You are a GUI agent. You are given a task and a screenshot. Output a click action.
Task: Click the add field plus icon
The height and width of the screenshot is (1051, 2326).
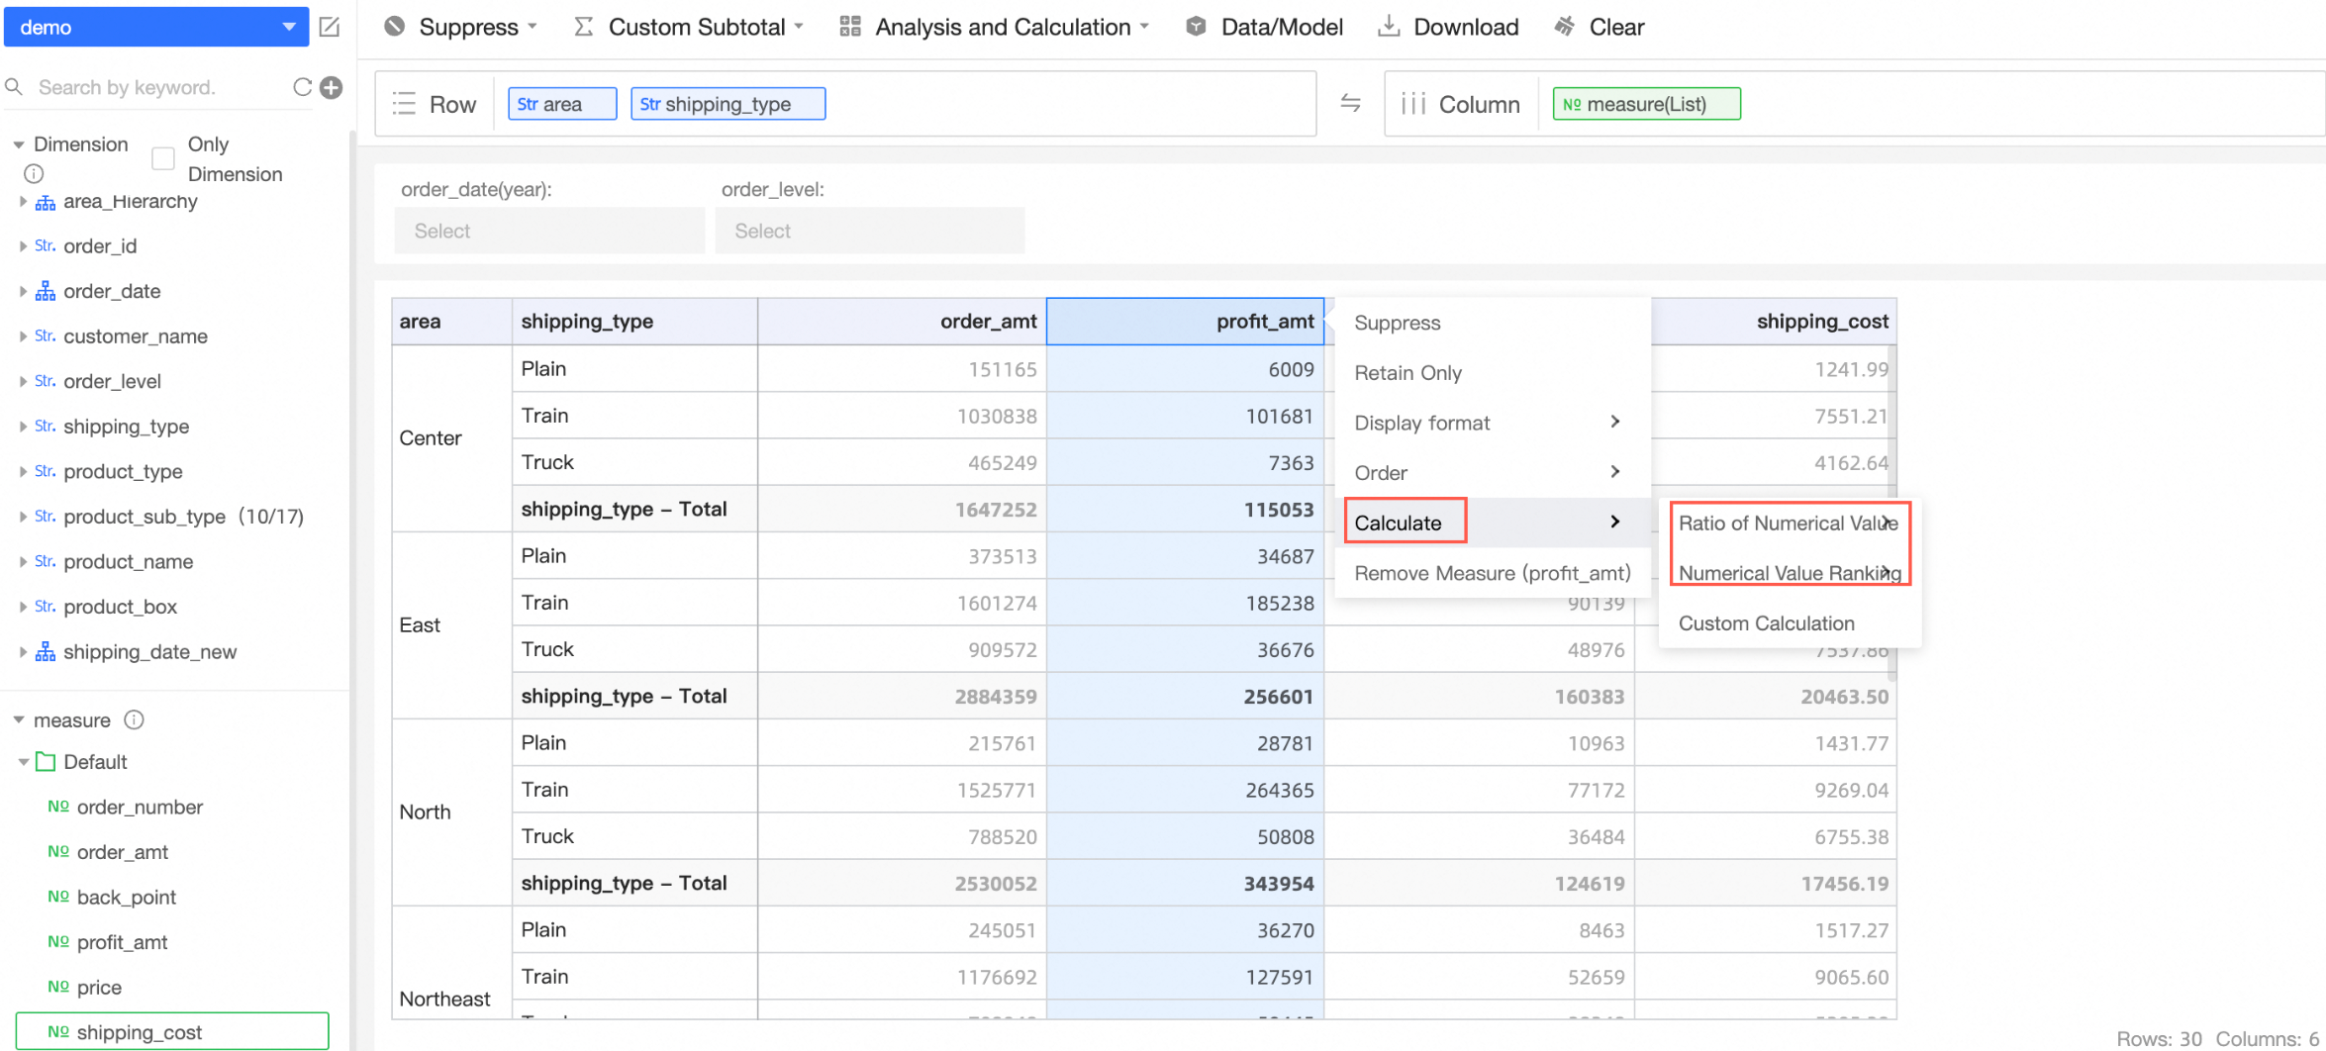[x=333, y=87]
